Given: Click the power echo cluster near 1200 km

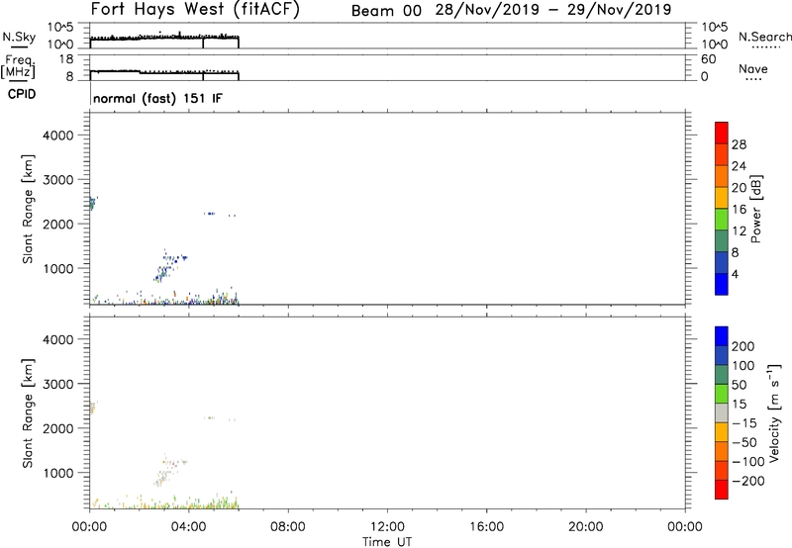Looking at the screenshot, I should pos(175,258).
